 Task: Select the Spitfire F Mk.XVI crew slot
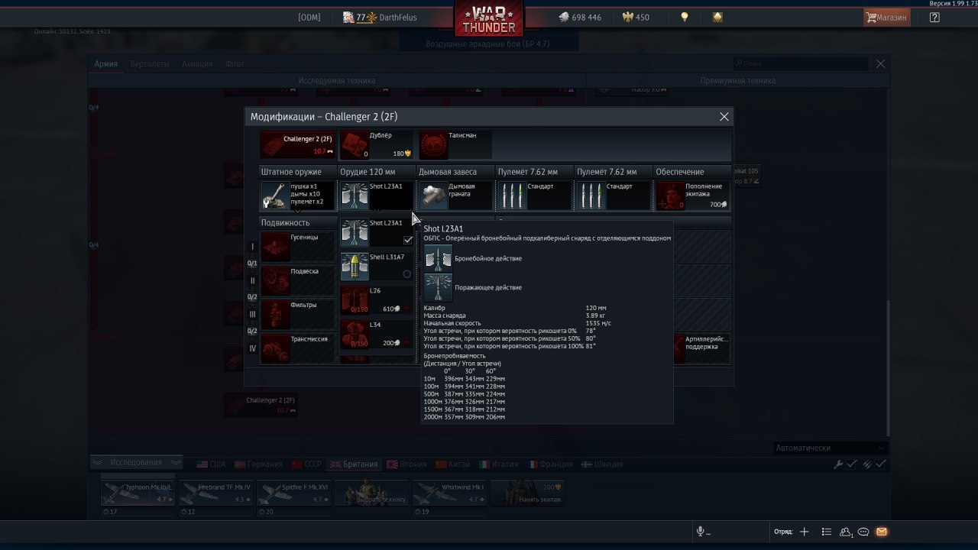[294, 493]
